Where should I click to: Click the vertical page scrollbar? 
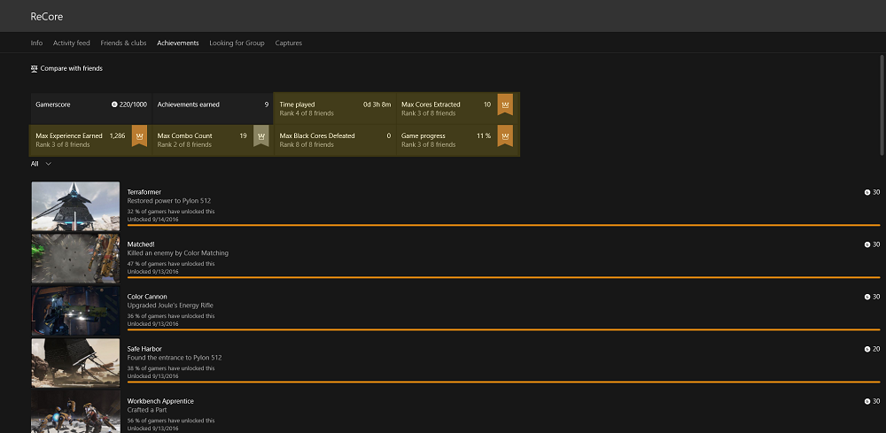tap(882, 105)
